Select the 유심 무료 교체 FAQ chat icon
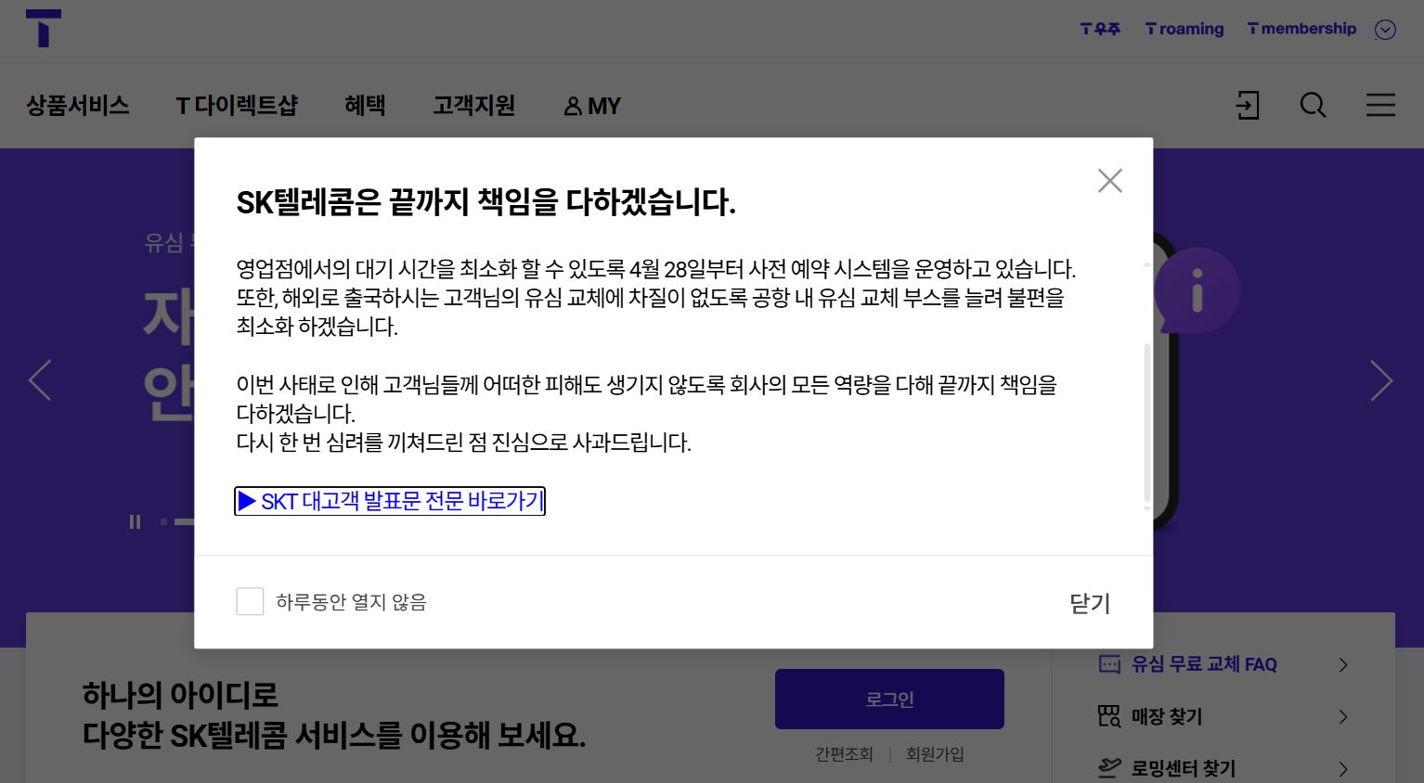This screenshot has height=783, width=1424. [x=1108, y=663]
